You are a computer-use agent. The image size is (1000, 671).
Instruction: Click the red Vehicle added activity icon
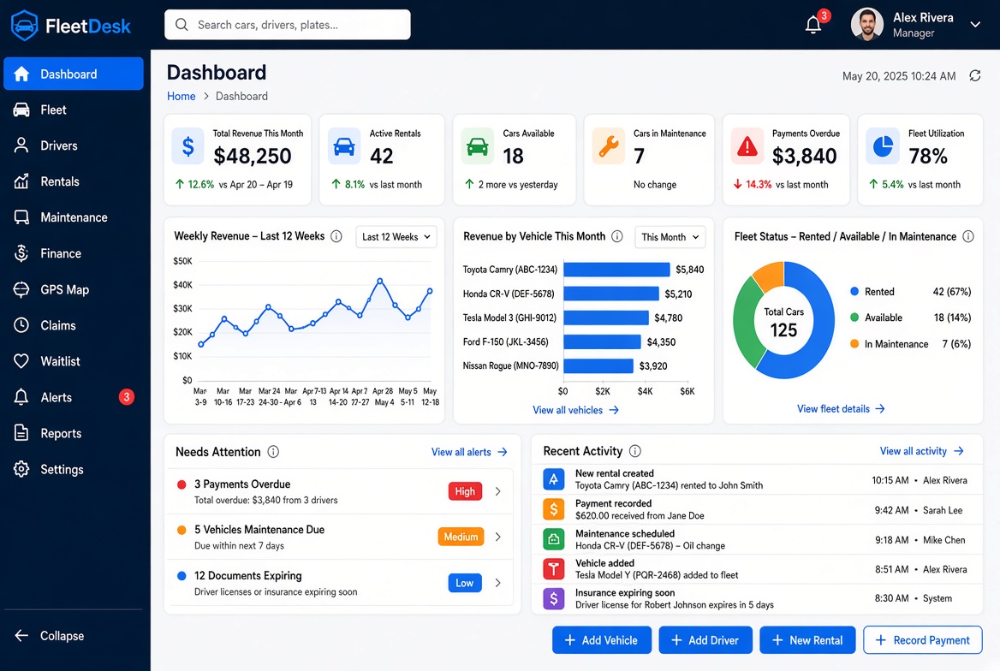coord(554,568)
